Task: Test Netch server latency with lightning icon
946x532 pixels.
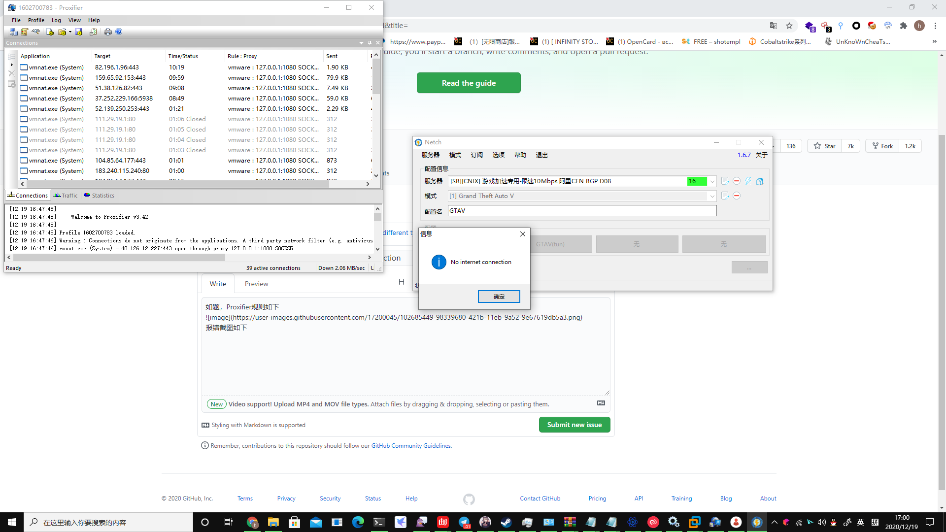Action: click(x=748, y=181)
